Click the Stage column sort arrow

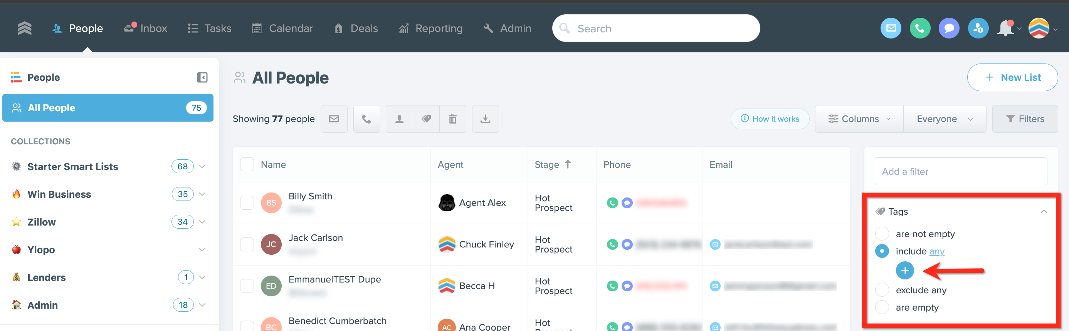coord(568,164)
